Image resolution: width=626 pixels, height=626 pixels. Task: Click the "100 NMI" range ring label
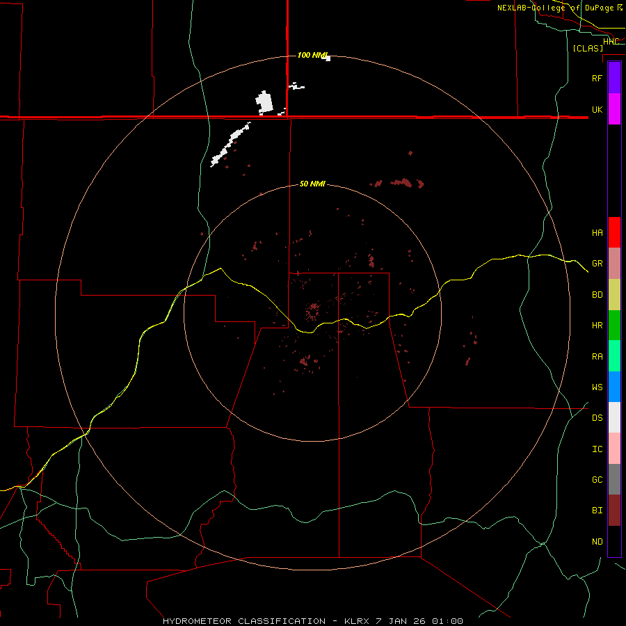(x=312, y=55)
